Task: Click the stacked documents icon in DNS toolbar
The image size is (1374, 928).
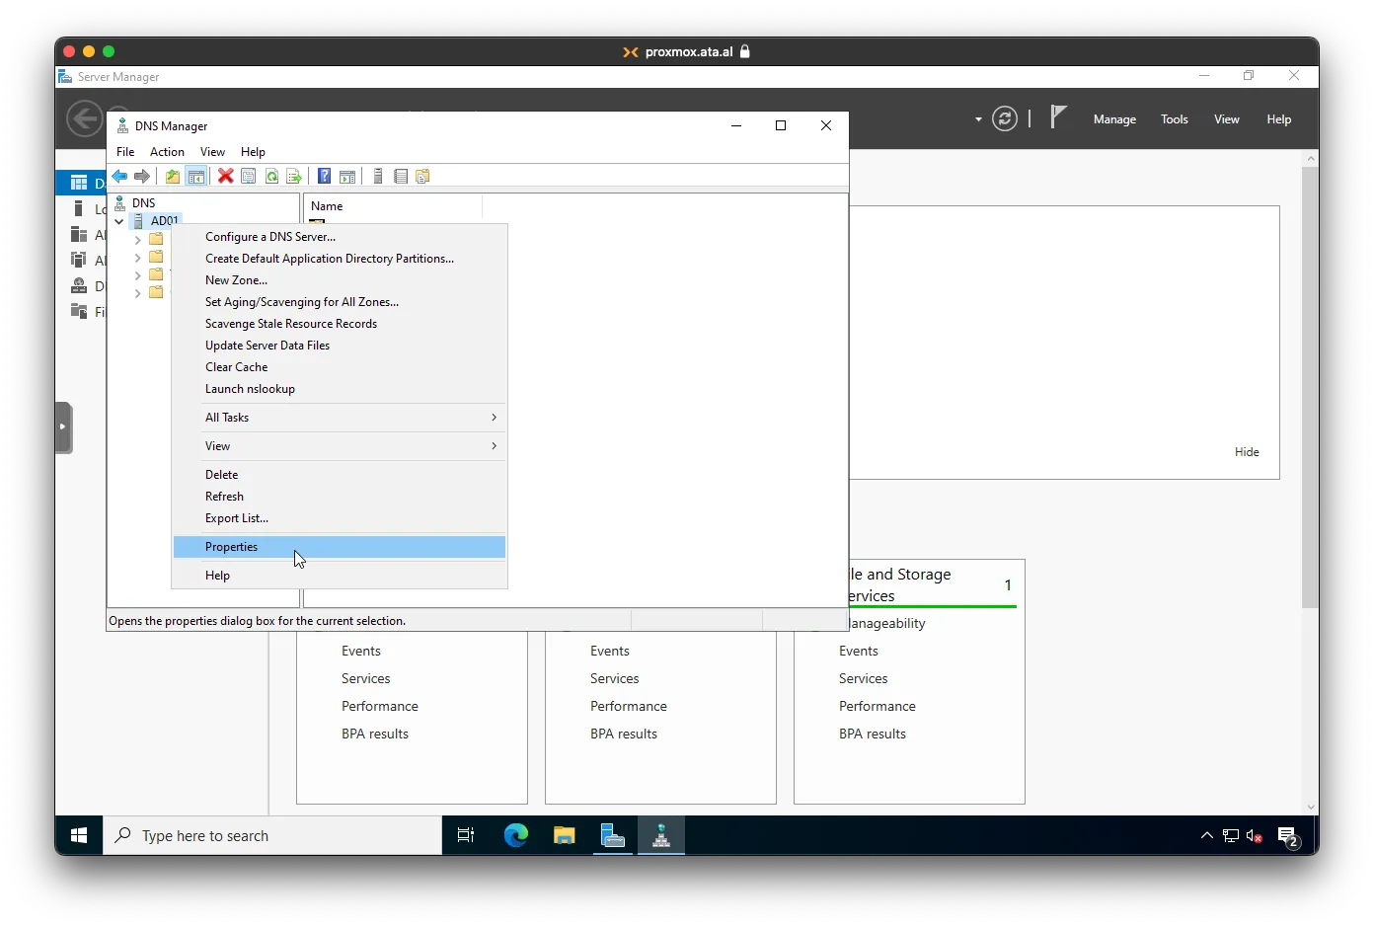Action: [x=423, y=177]
